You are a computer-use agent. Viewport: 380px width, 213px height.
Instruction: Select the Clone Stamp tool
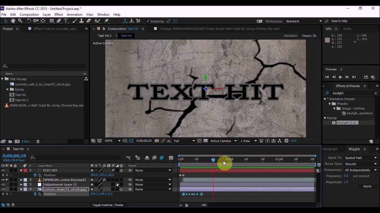[82, 21]
